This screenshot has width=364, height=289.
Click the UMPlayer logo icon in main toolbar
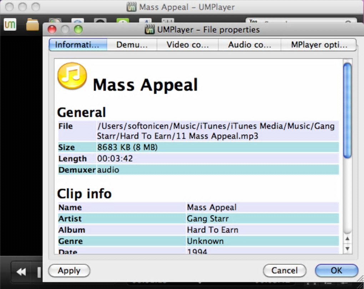(x=10, y=24)
